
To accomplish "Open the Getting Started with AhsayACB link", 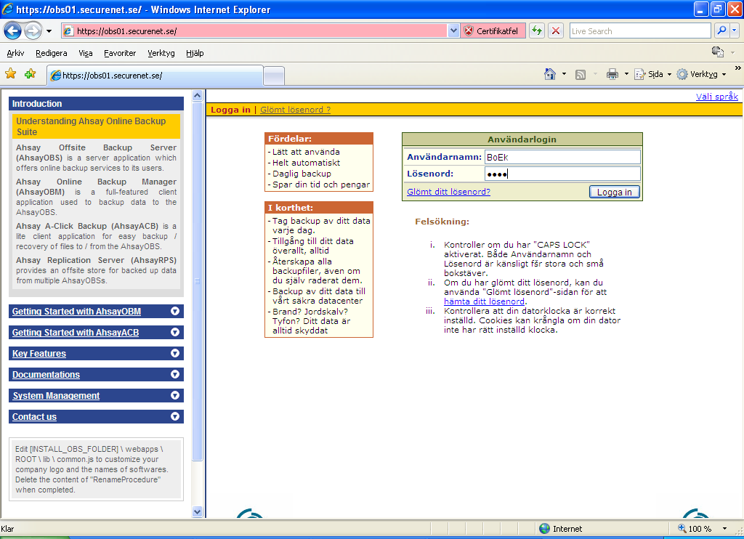I will pyautogui.click(x=76, y=333).
